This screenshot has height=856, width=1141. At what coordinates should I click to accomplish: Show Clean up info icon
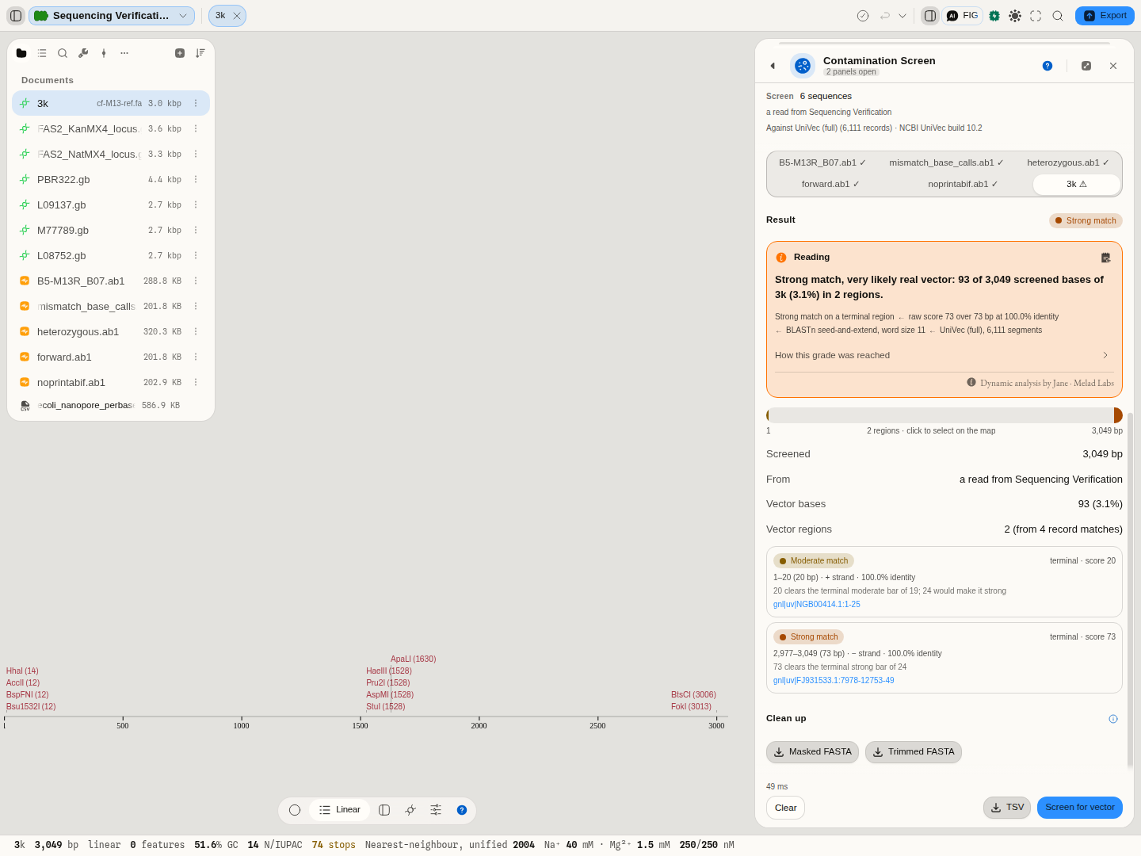coord(1113,719)
